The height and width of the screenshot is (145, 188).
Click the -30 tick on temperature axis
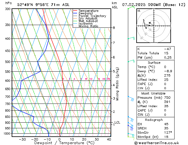pos(22,139)
